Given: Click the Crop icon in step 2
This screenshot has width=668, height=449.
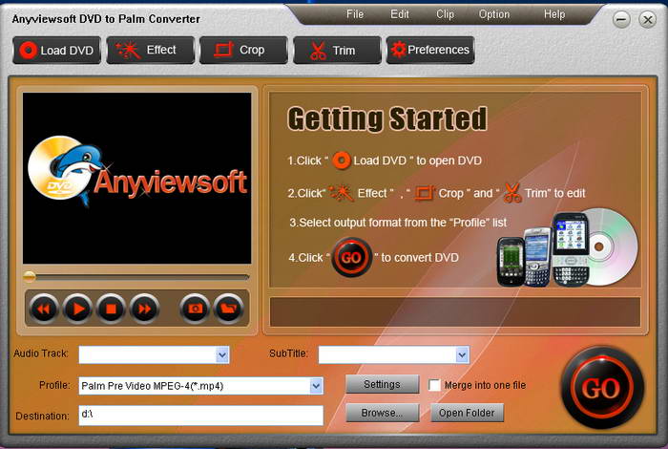Looking at the screenshot, I should [425, 193].
